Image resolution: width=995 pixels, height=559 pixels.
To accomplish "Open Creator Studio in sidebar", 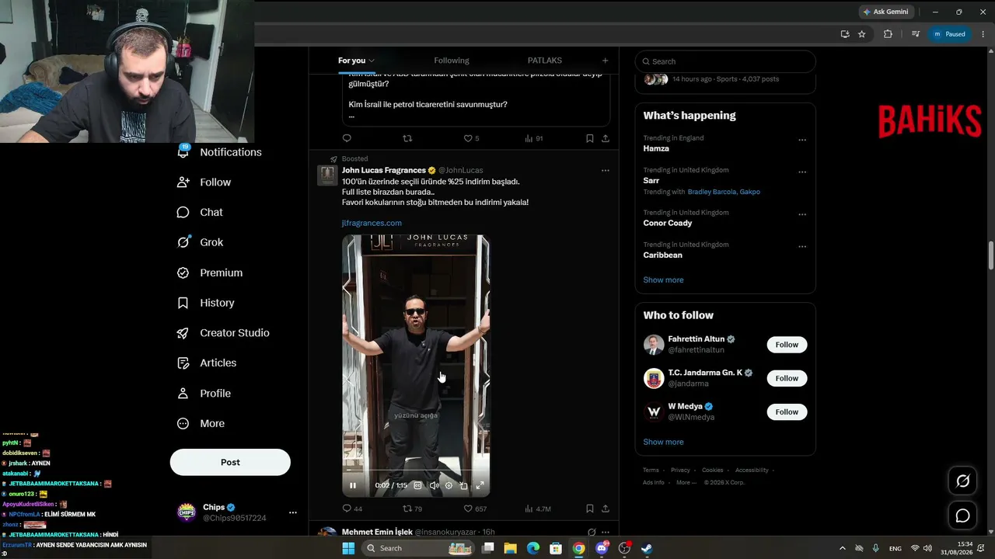I will [223, 333].
